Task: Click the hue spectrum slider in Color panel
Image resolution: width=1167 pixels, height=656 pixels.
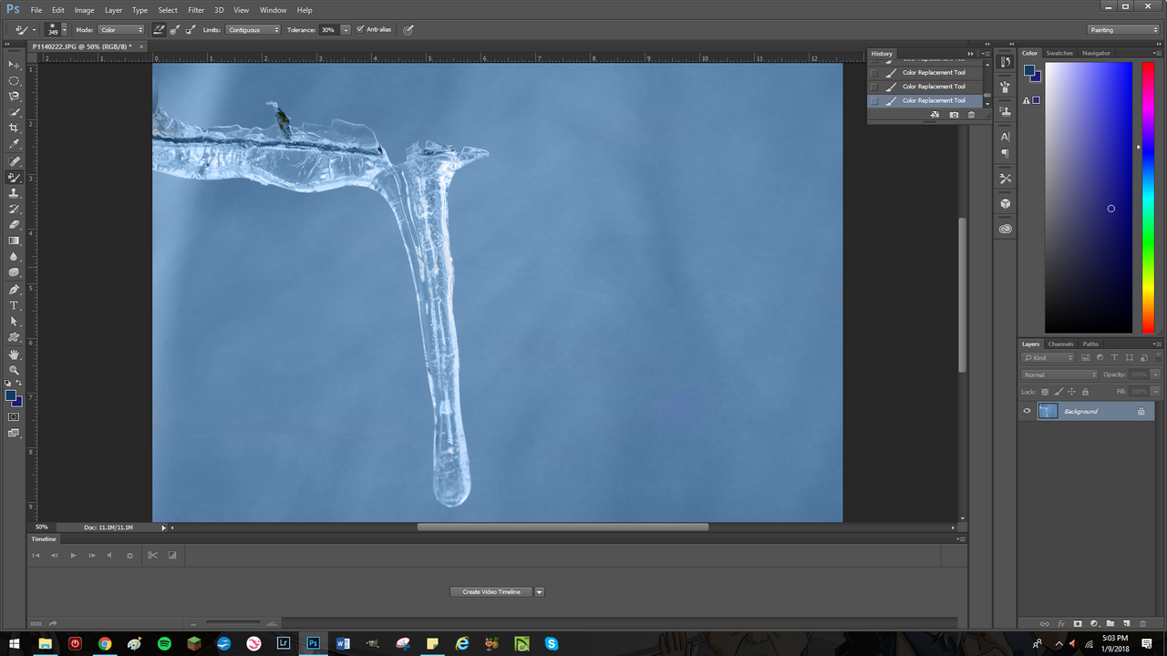Action: (x=1148, y=197)
